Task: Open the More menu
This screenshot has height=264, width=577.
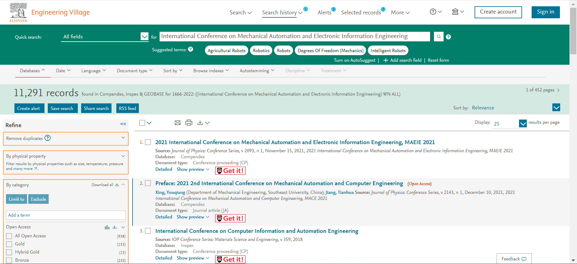Action: [x=400, y=12]
